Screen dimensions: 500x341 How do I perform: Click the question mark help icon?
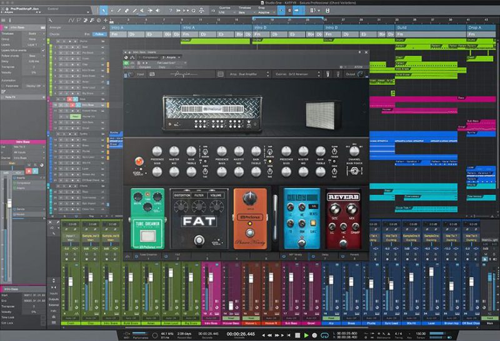point(170,11)
